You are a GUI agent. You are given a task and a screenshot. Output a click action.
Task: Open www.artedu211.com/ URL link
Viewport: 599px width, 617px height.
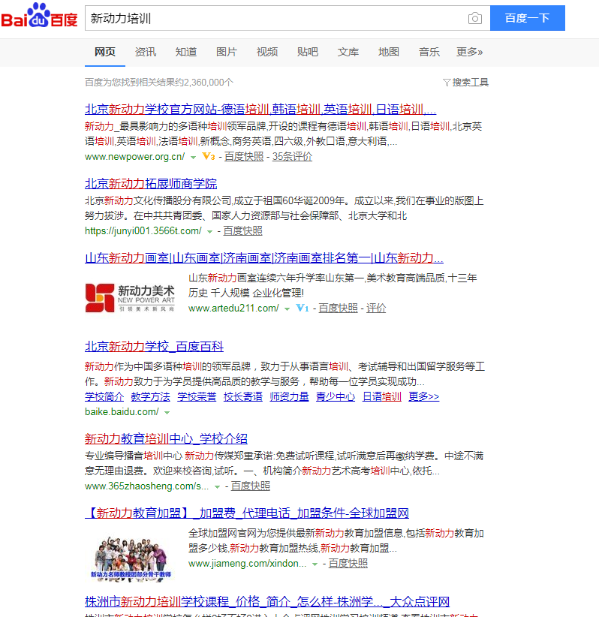(x=233, y=308)
